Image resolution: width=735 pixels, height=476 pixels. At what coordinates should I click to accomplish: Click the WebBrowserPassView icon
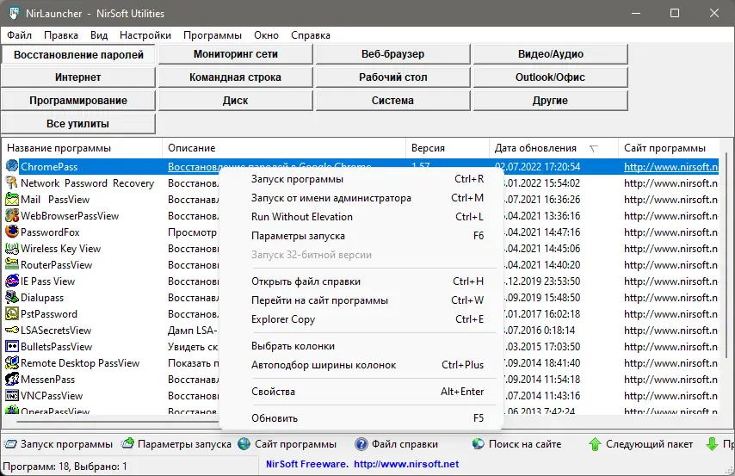click(12, 215)
